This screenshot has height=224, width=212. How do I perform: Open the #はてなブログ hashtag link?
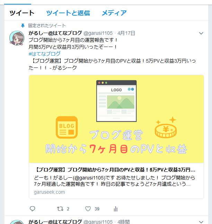click(x=45, y=54)
